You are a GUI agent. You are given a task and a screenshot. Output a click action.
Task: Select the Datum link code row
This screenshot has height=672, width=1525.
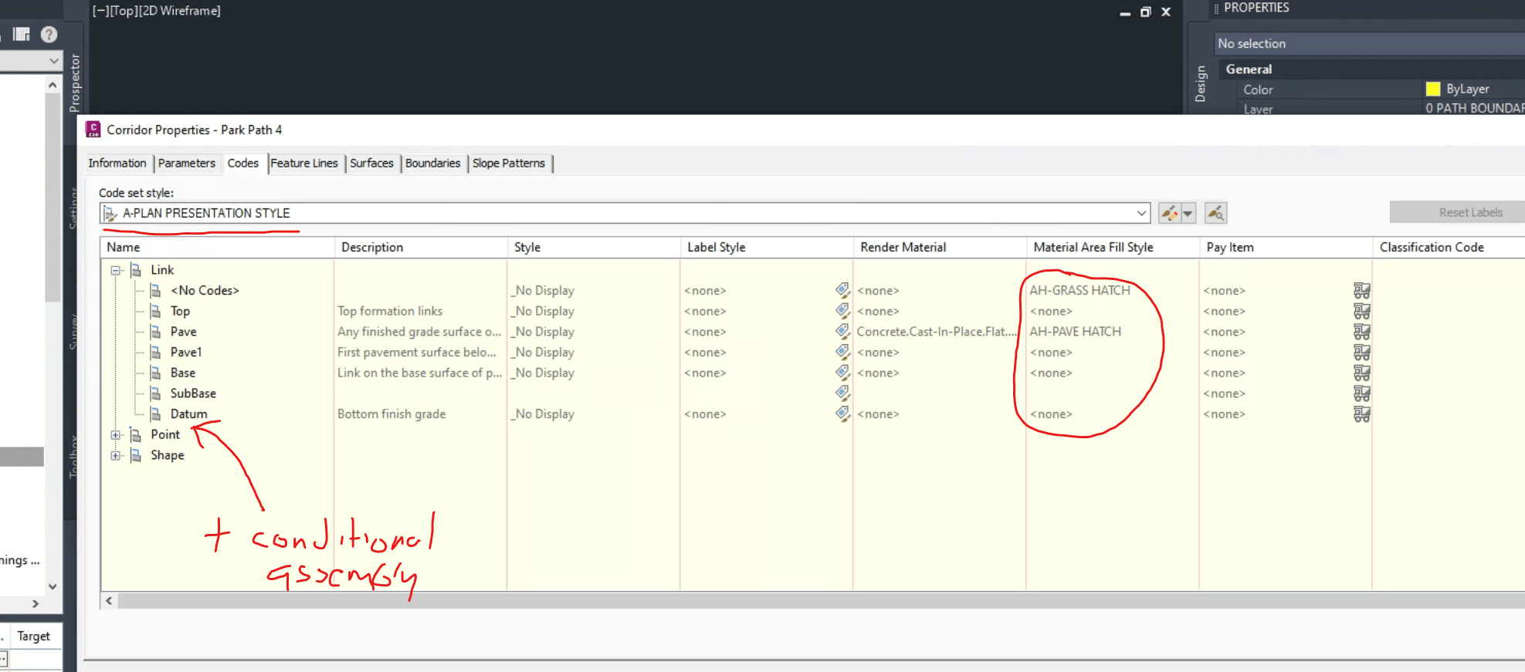coord(189,414)
